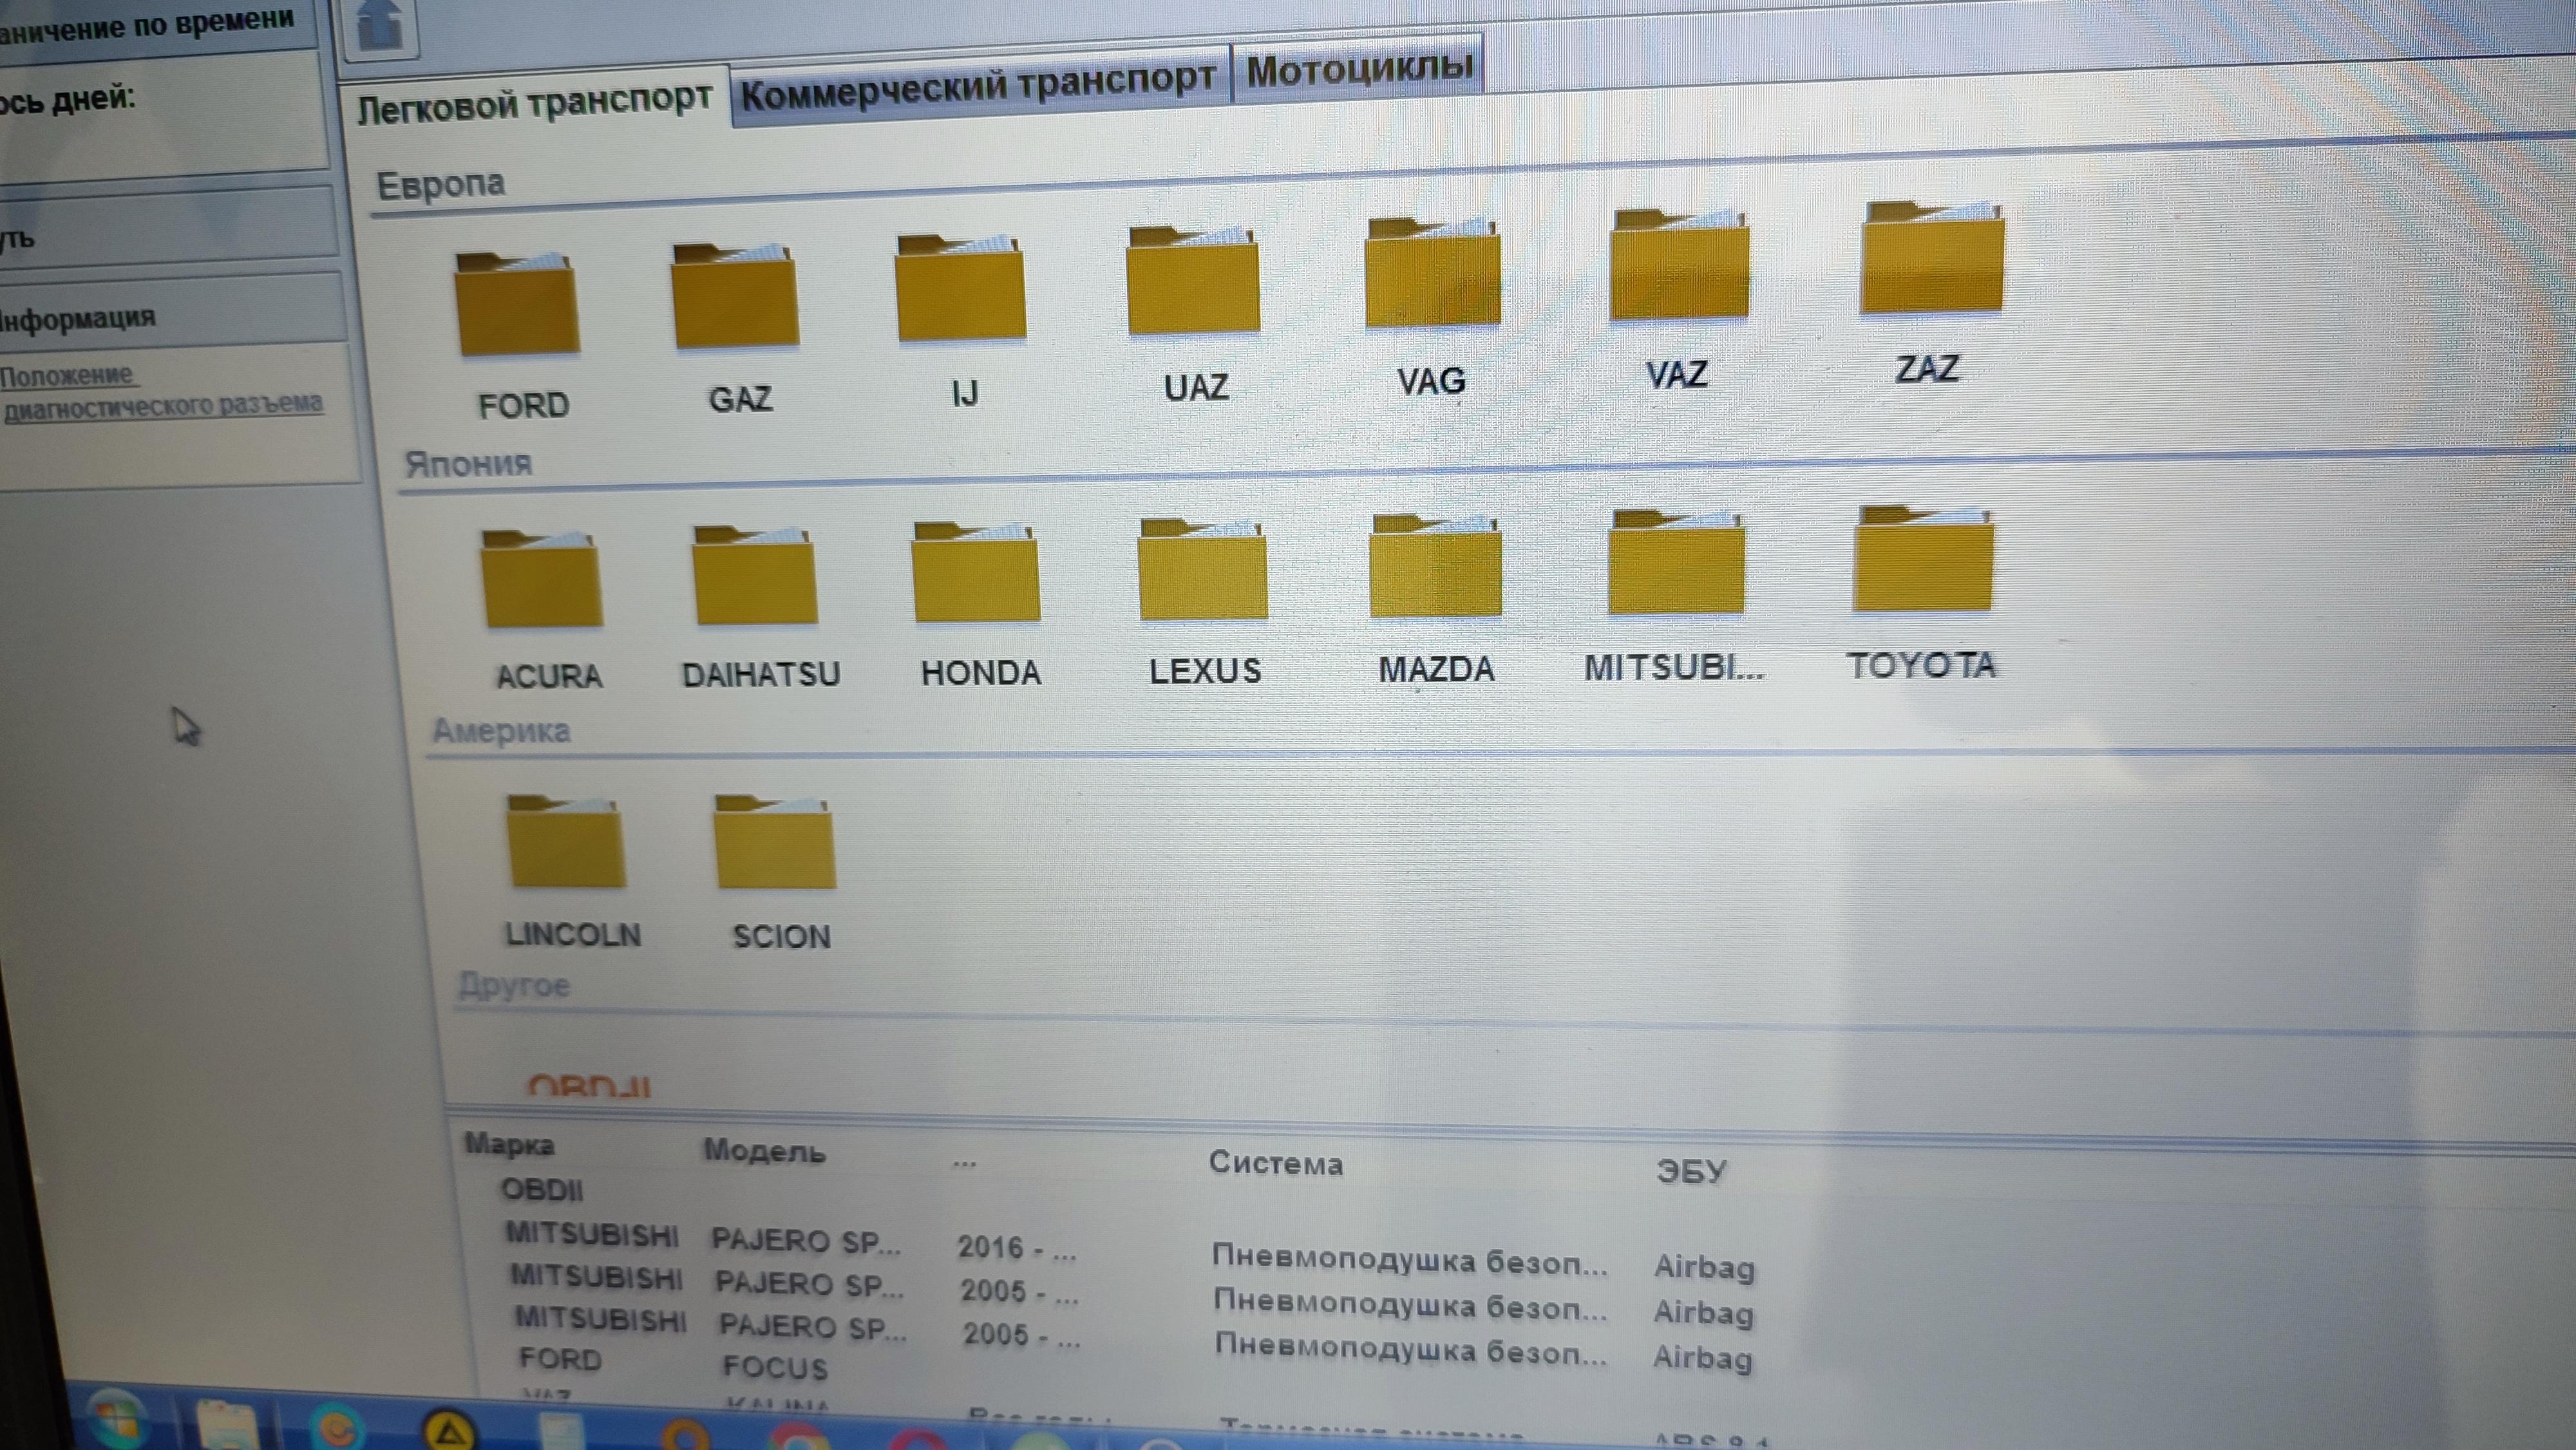Screen dimensions: 2576x1450
Task: Select the OBD-II logo entry
Action: pos(589,1087)
